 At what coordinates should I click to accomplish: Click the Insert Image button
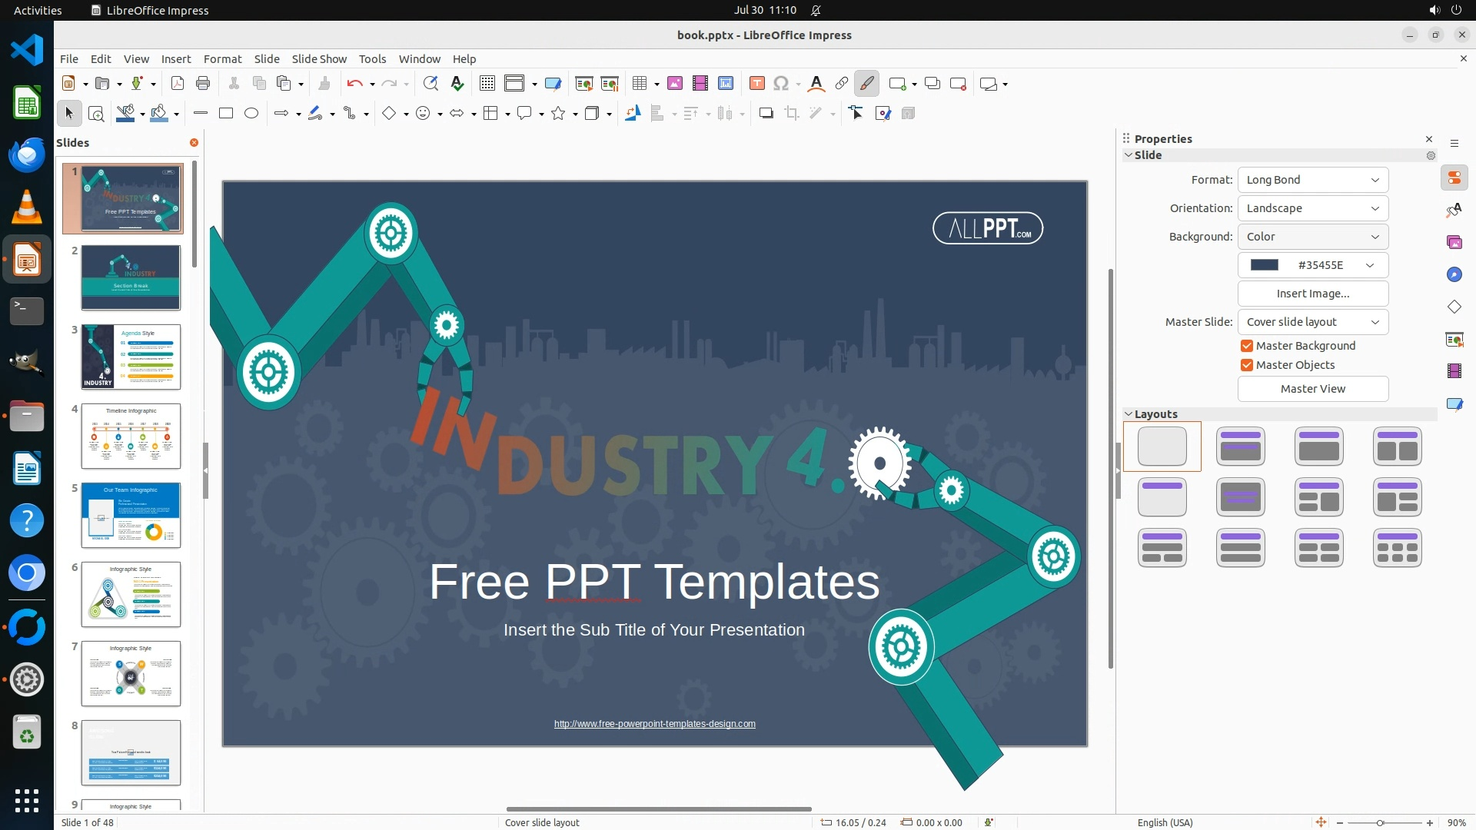(x=1312, y=294)
